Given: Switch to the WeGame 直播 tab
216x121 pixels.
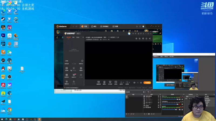Looking at the screenshot, I should click(x=115, y=26).
